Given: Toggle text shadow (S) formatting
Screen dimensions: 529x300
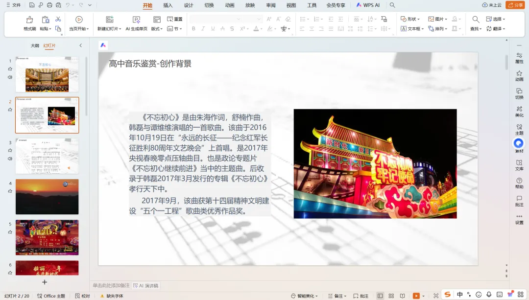Looking at the screenshot, I should pos(232,29).
